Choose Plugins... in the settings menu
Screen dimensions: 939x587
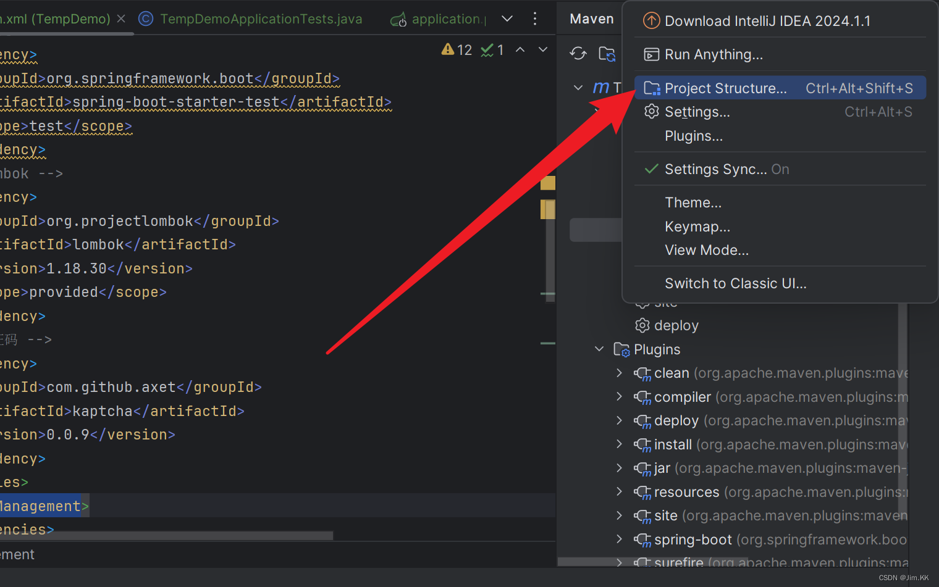click(780, 136)
